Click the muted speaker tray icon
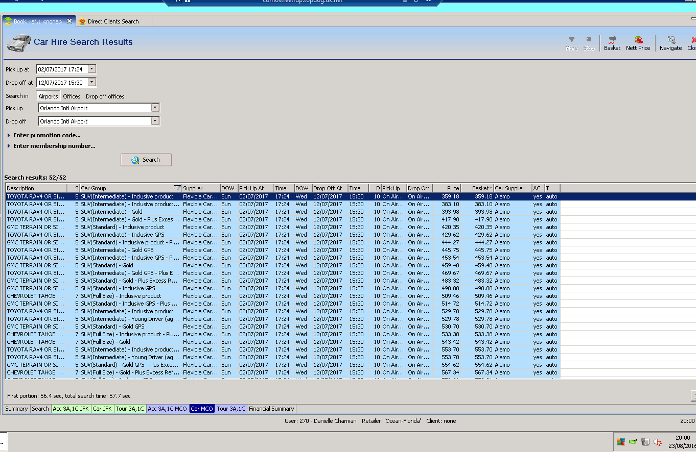This screenshot has height=452, width=696. (658, 442)
